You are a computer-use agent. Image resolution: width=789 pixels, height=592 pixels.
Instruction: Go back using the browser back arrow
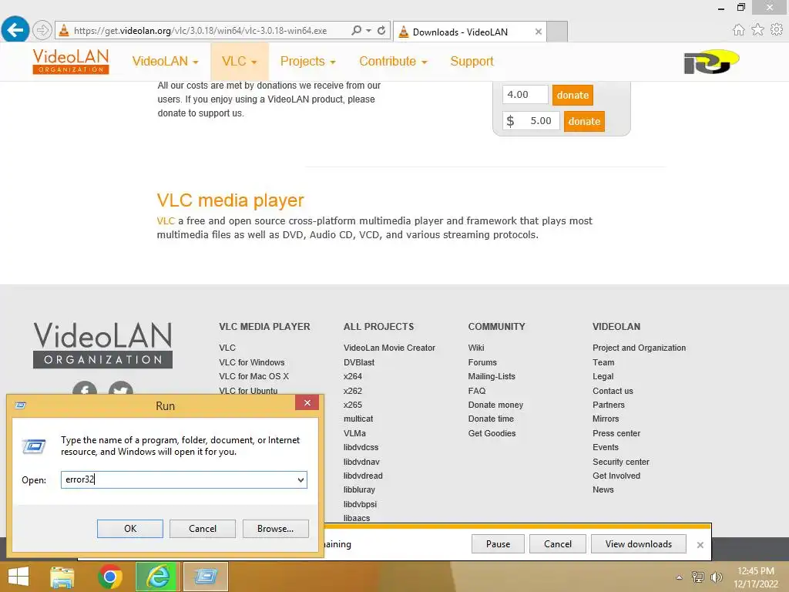coord(15,30)
